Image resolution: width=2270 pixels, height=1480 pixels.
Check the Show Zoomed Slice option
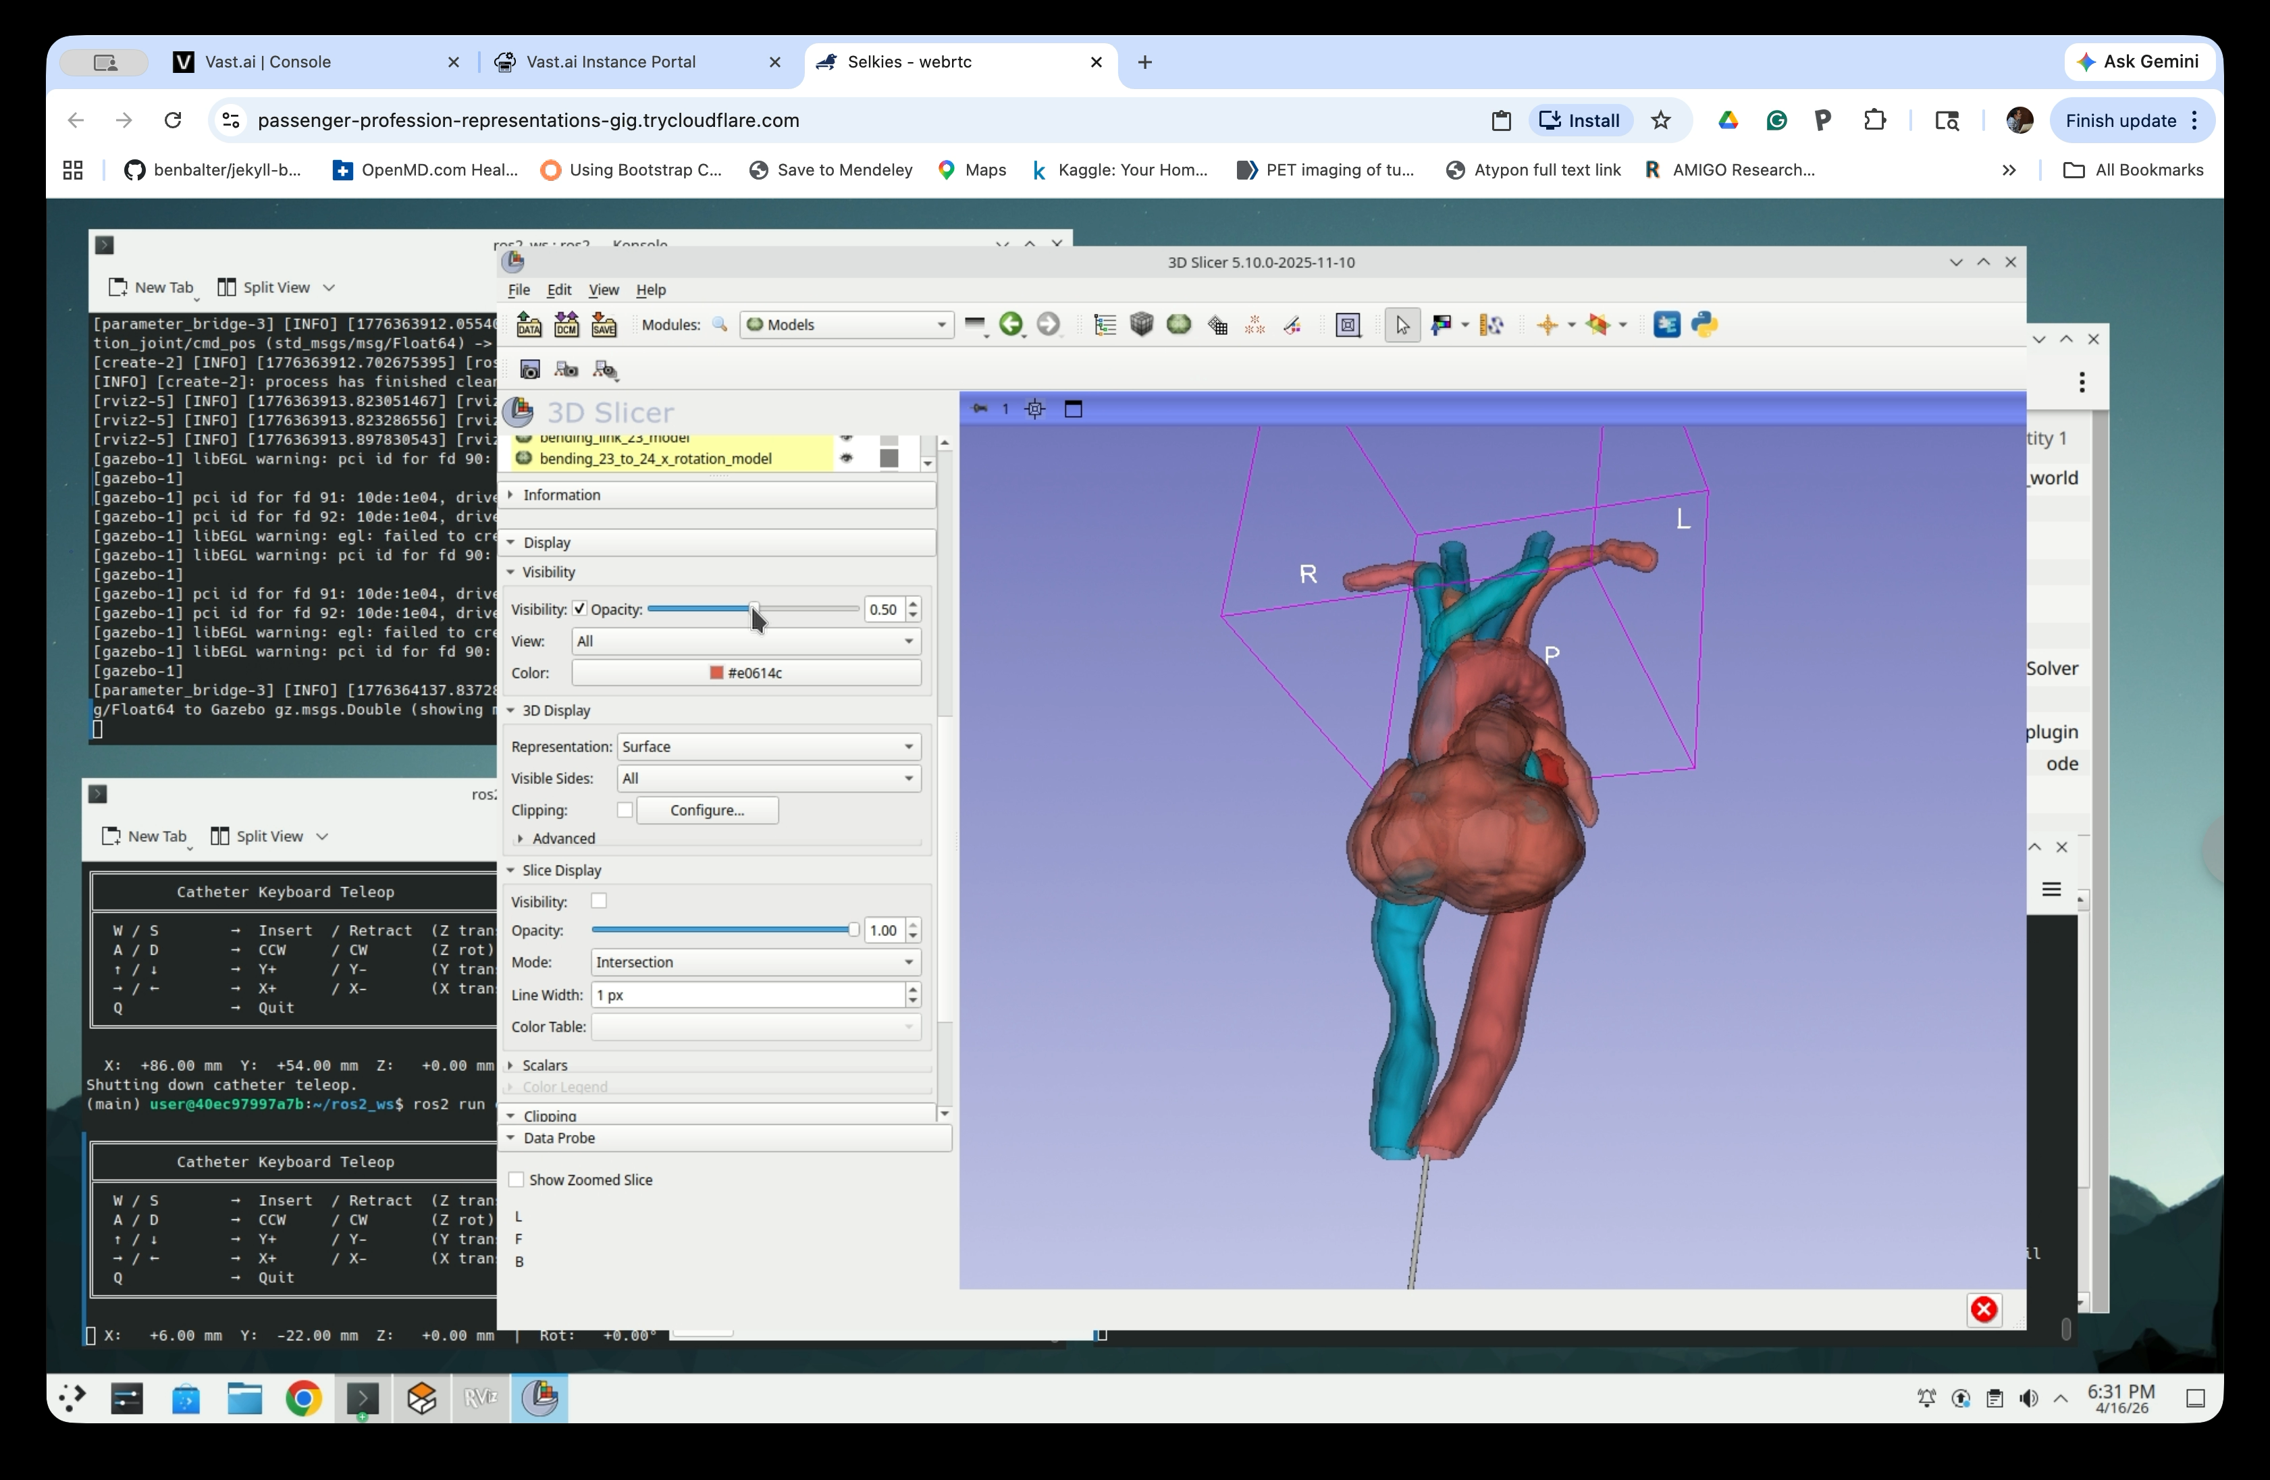coord(517,1180)
